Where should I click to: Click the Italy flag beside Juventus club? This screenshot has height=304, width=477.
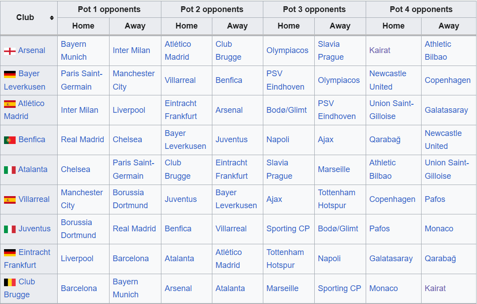10,229
